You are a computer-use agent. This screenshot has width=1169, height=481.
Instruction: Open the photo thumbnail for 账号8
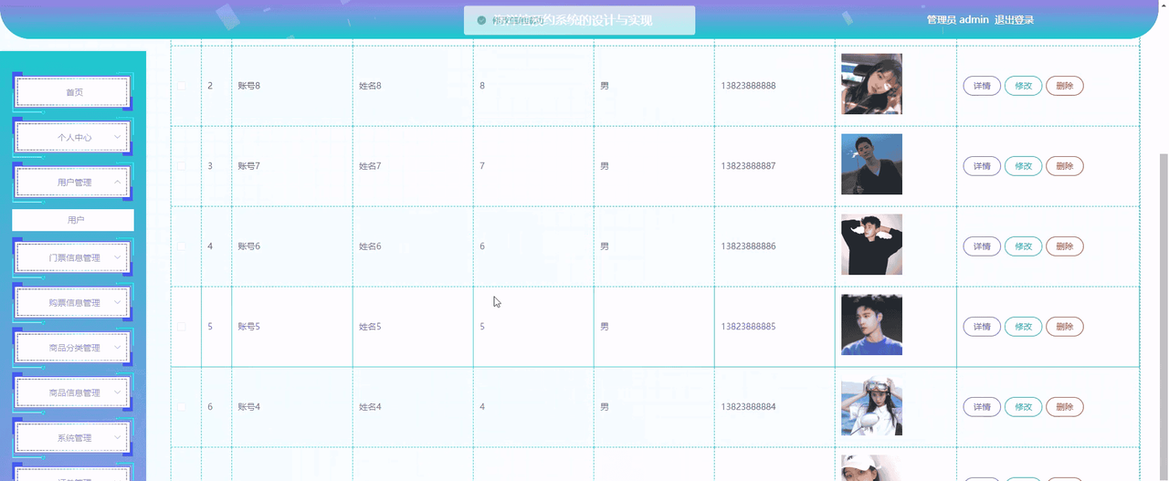(871, 84)
